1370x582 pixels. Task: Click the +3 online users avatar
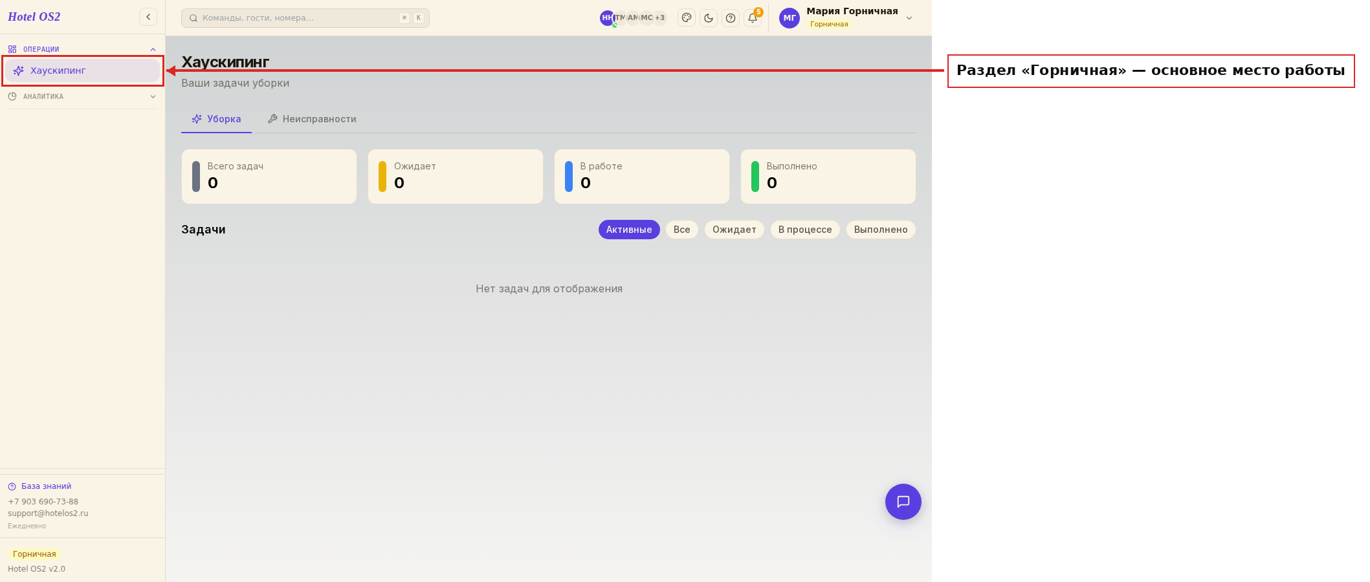[x=659, y=18]
